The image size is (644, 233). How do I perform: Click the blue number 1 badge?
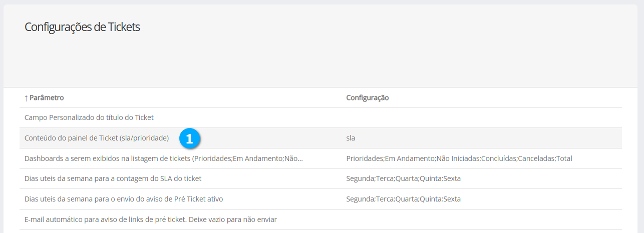(189, 139)
